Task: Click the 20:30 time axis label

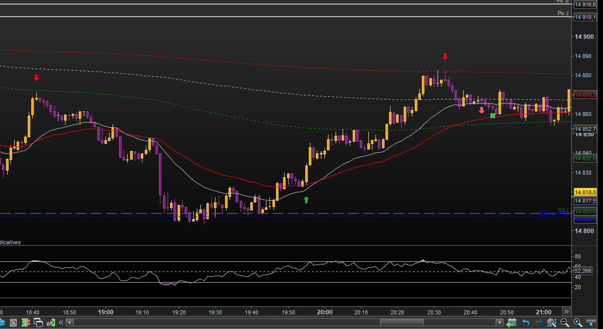Action: 434,312
